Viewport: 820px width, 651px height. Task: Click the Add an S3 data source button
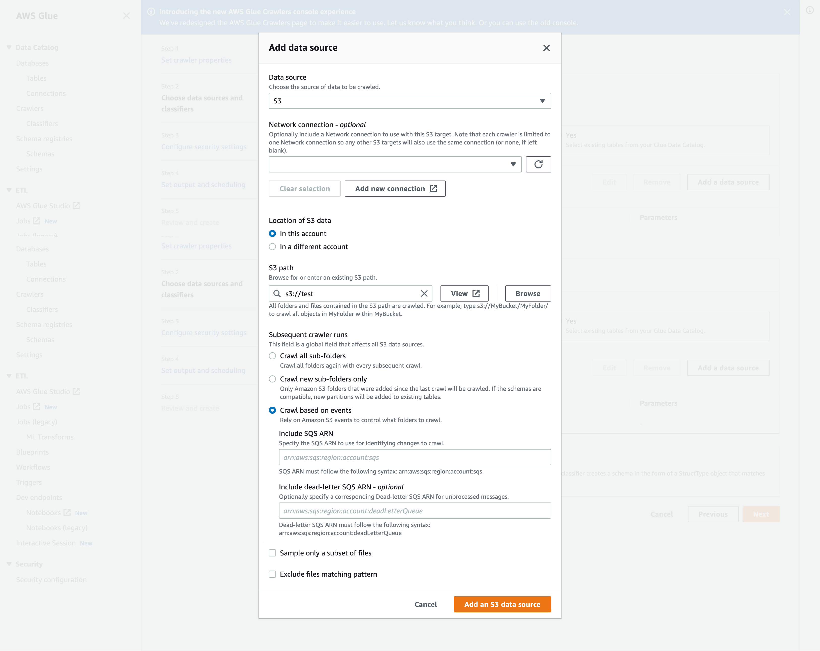click(502, 604)
